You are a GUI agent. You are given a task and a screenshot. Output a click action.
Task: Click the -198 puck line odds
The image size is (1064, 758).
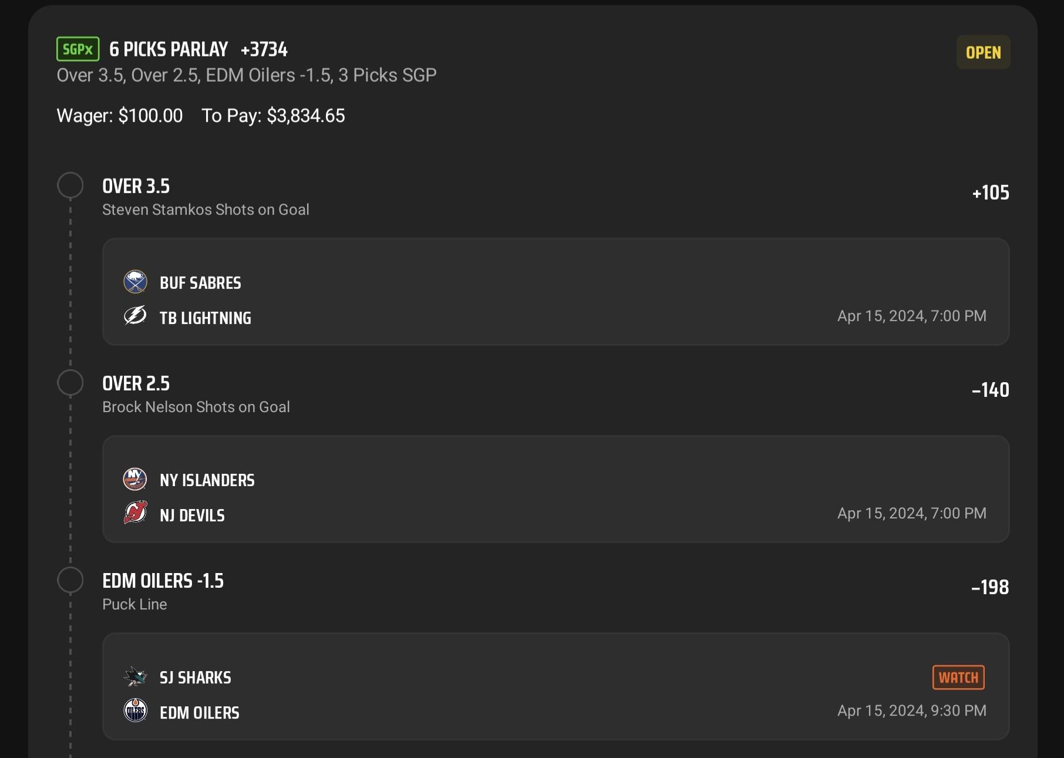point(990,587)
